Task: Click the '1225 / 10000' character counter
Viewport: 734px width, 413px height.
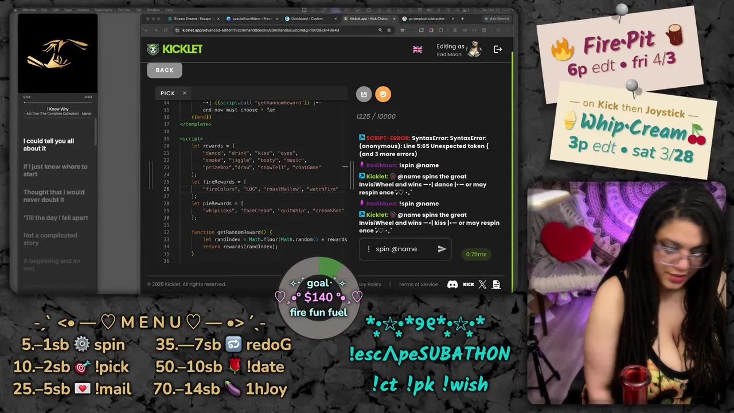Action: coord(376,116)
